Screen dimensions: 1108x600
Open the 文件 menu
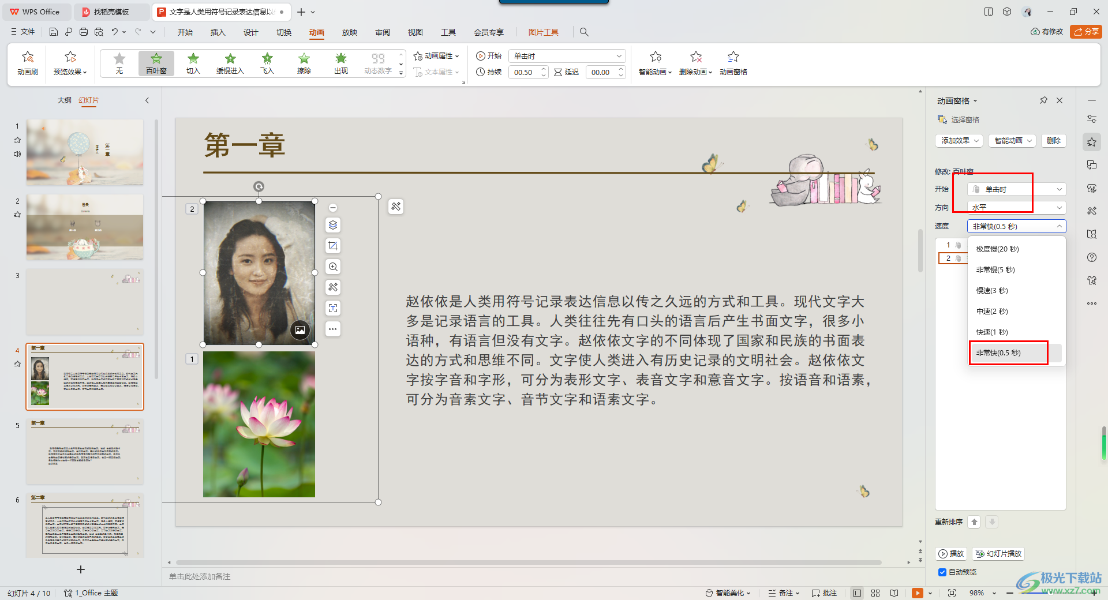tap(23, 32)
